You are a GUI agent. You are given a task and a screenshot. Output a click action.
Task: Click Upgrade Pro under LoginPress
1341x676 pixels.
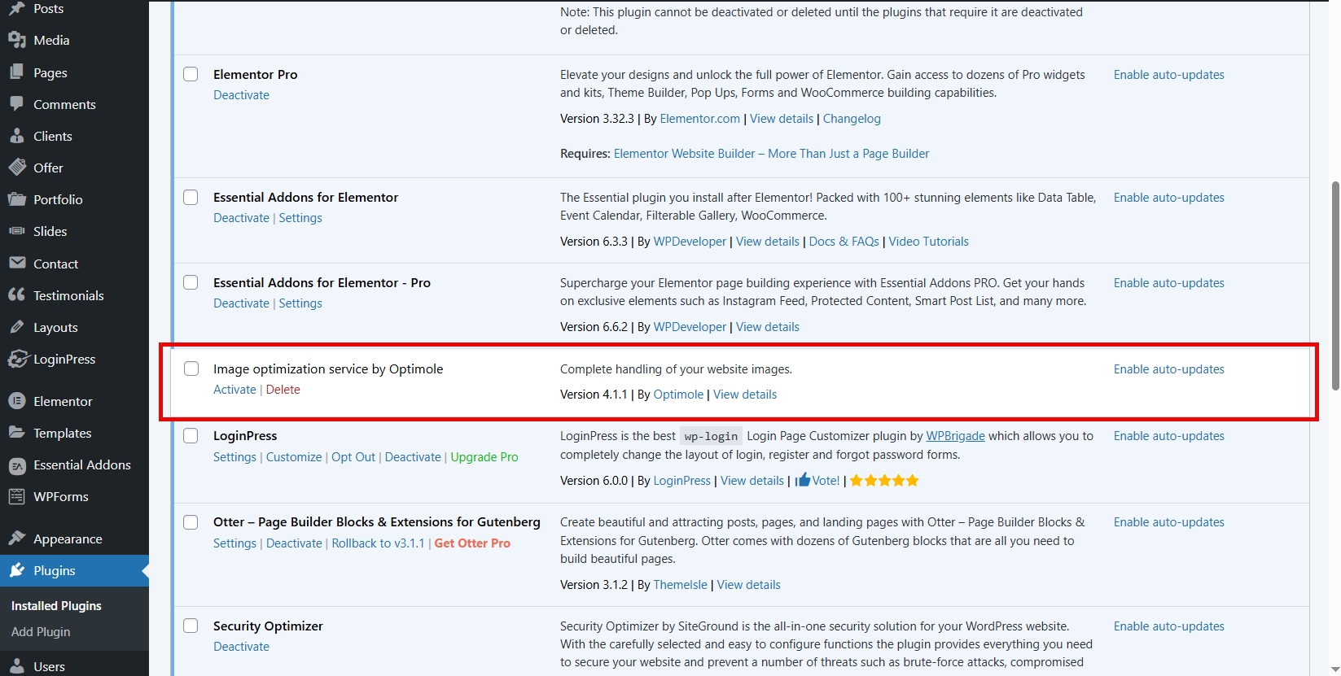pos(484,457)
